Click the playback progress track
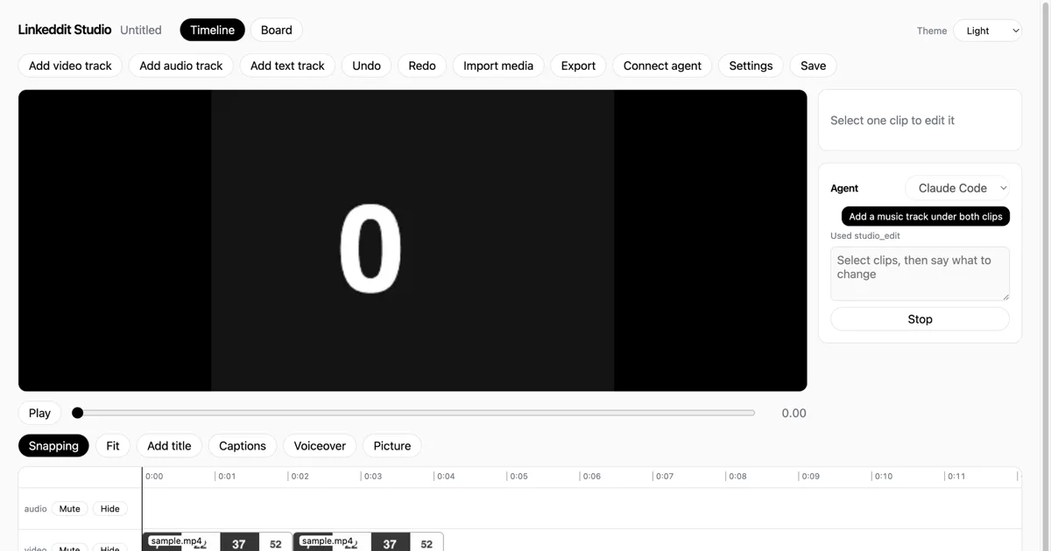 413,413
